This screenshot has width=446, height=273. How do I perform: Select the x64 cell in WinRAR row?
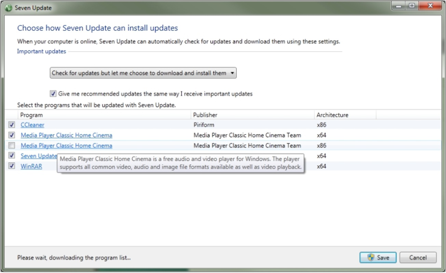322,167
